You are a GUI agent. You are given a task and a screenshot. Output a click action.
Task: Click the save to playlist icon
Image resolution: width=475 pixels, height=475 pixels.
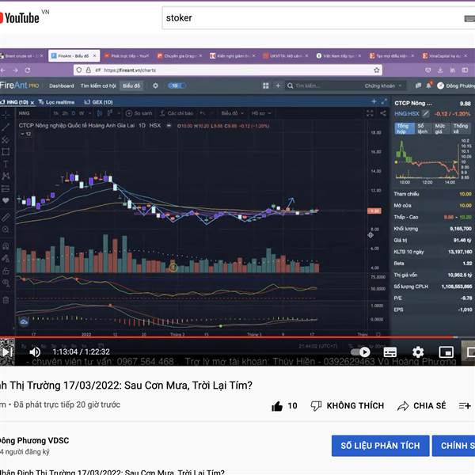[465, 406]
